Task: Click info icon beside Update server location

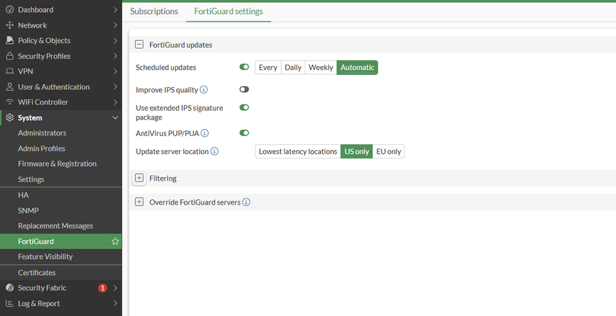Action: click(214, 152)
